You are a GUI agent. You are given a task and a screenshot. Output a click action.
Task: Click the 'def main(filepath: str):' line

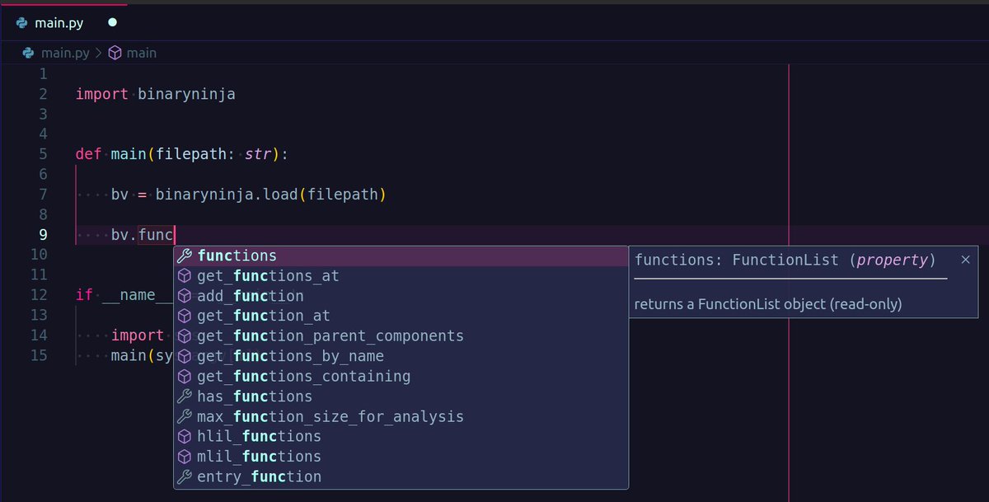(x=182, y=154)
